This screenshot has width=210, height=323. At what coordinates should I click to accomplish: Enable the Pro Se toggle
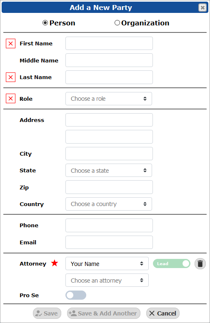coord(76,295)
